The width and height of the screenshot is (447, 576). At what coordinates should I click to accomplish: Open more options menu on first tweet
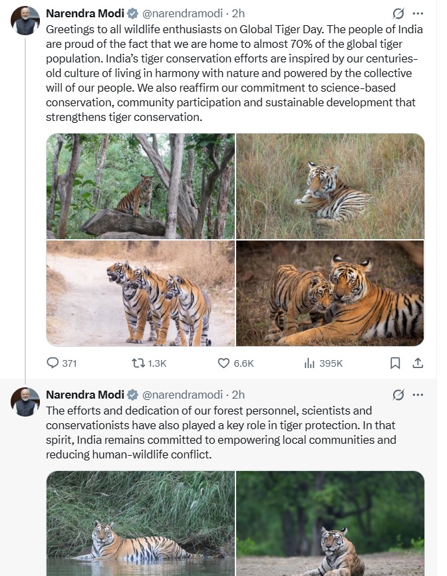tap(418, 13)
